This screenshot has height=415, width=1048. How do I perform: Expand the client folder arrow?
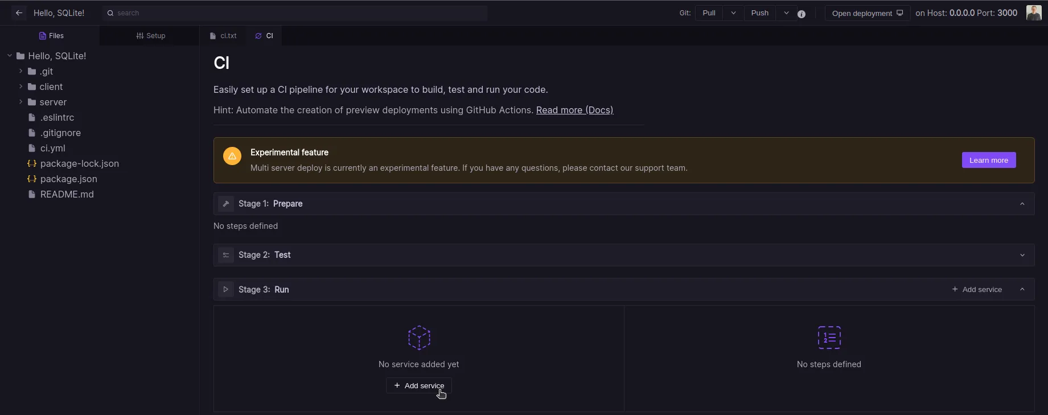(x=21, y=86)
